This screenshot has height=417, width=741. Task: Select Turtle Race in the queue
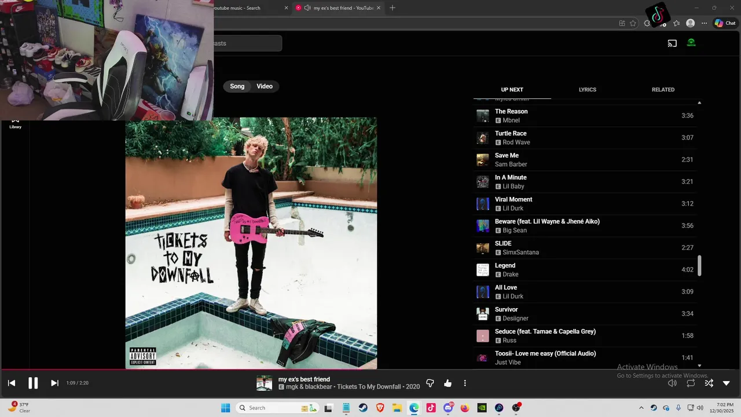585,138
